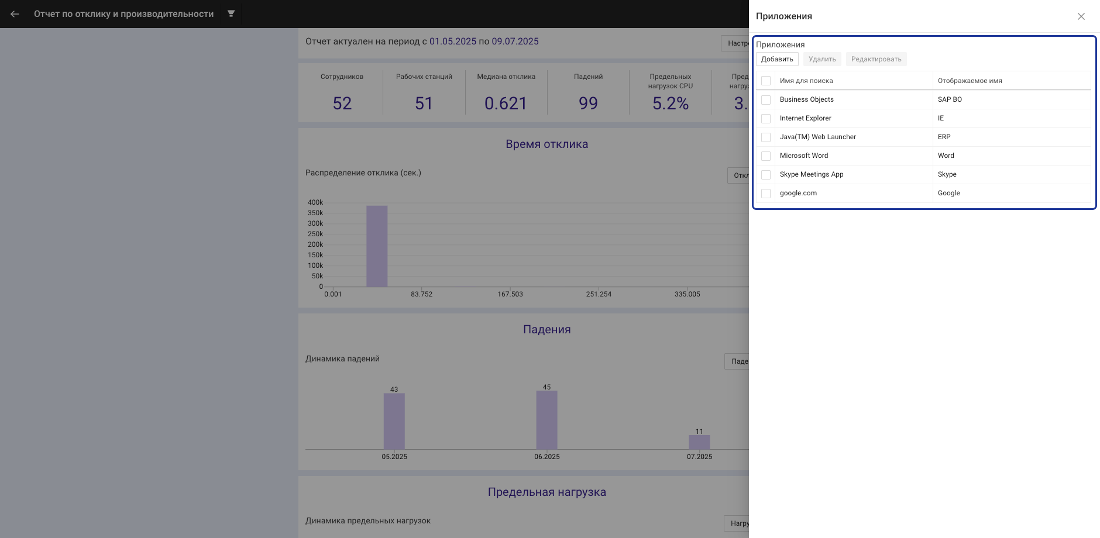The image size is (1100, 538).
Task: Sort by Отображаемое имя column header
Action: pyautogui.click(x=970, y=81)
